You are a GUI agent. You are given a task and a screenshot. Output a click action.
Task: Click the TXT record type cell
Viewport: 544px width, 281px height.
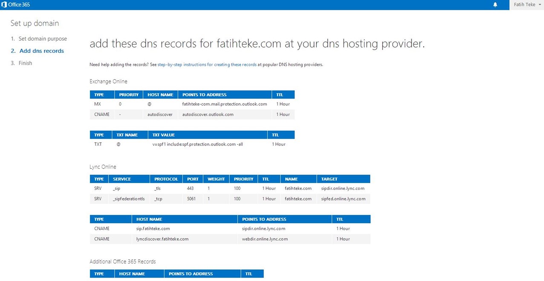pos(98,144)
